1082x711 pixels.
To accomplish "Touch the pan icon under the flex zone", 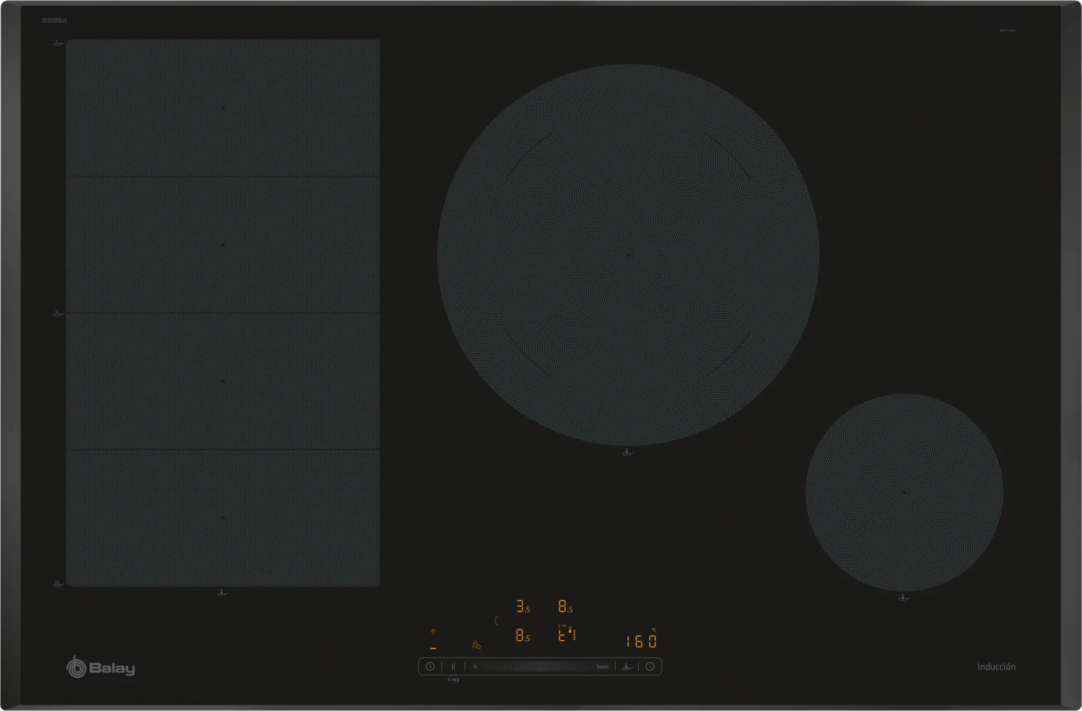I will pos(222,593).
